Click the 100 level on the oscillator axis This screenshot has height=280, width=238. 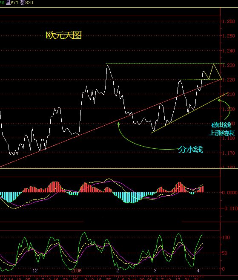pos(226,237)
